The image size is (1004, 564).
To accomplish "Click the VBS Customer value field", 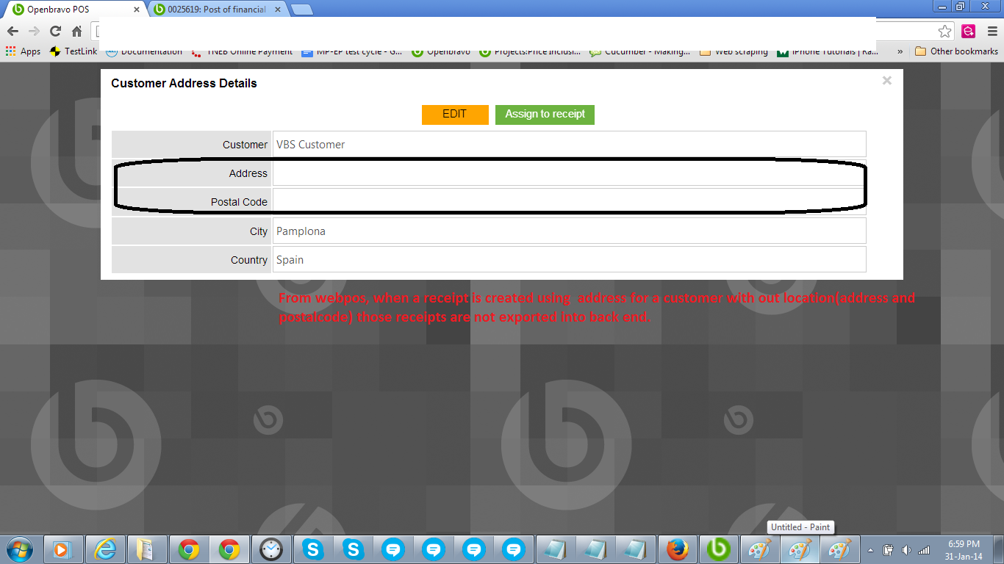I will (569, 145).
